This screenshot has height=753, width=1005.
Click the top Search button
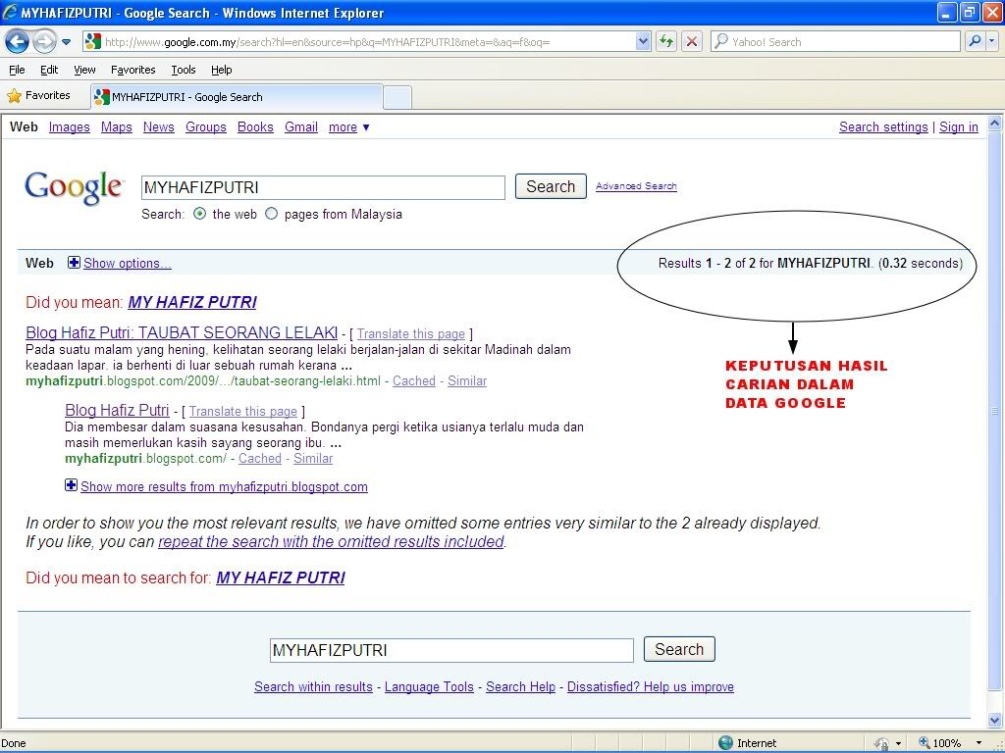click(x=551, y=186)
